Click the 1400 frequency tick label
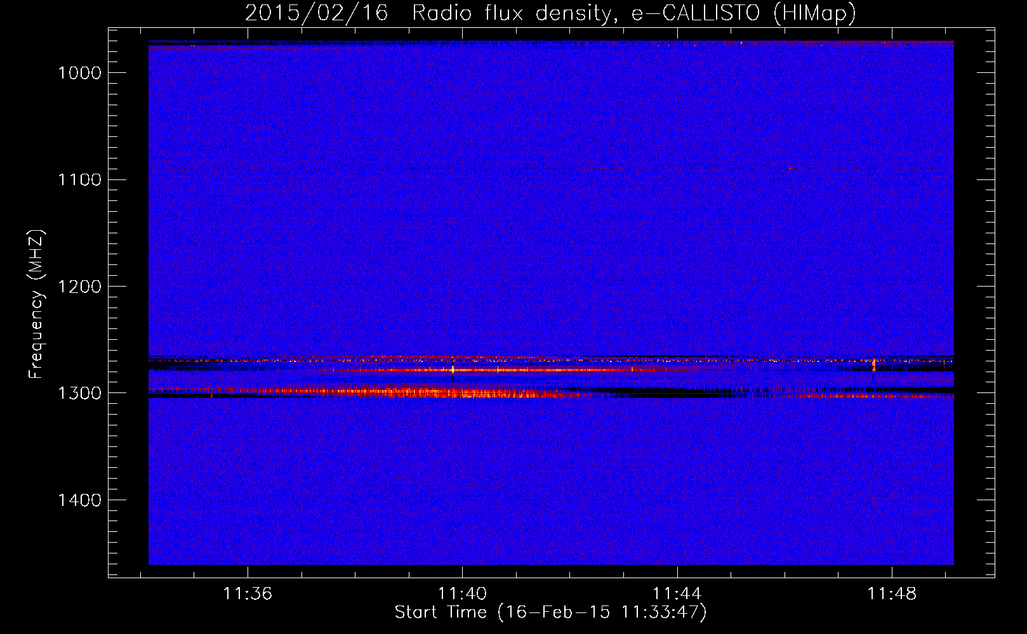The width and height of the screenshot is (1027, 634). (79, 500)
